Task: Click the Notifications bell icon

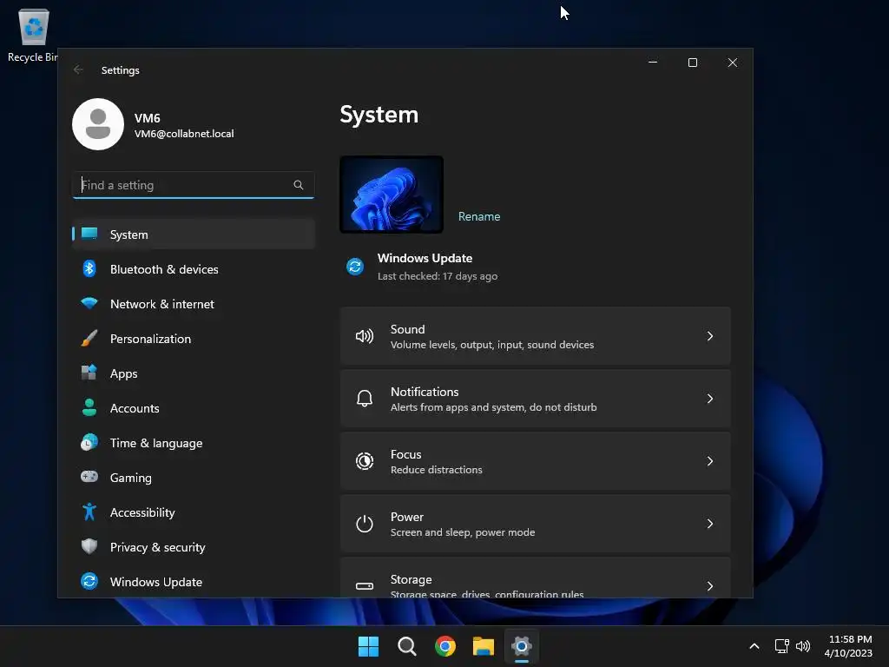Action: (x=365, y=399)
